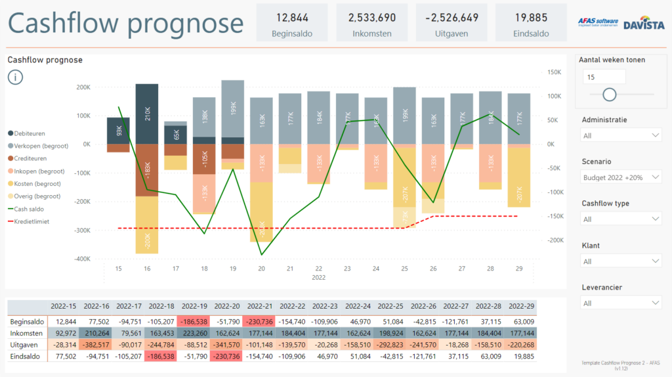Screen dimensions: 672x377
Task: Click the Crediteuren legend marker
Action: [x=12, y=158]
